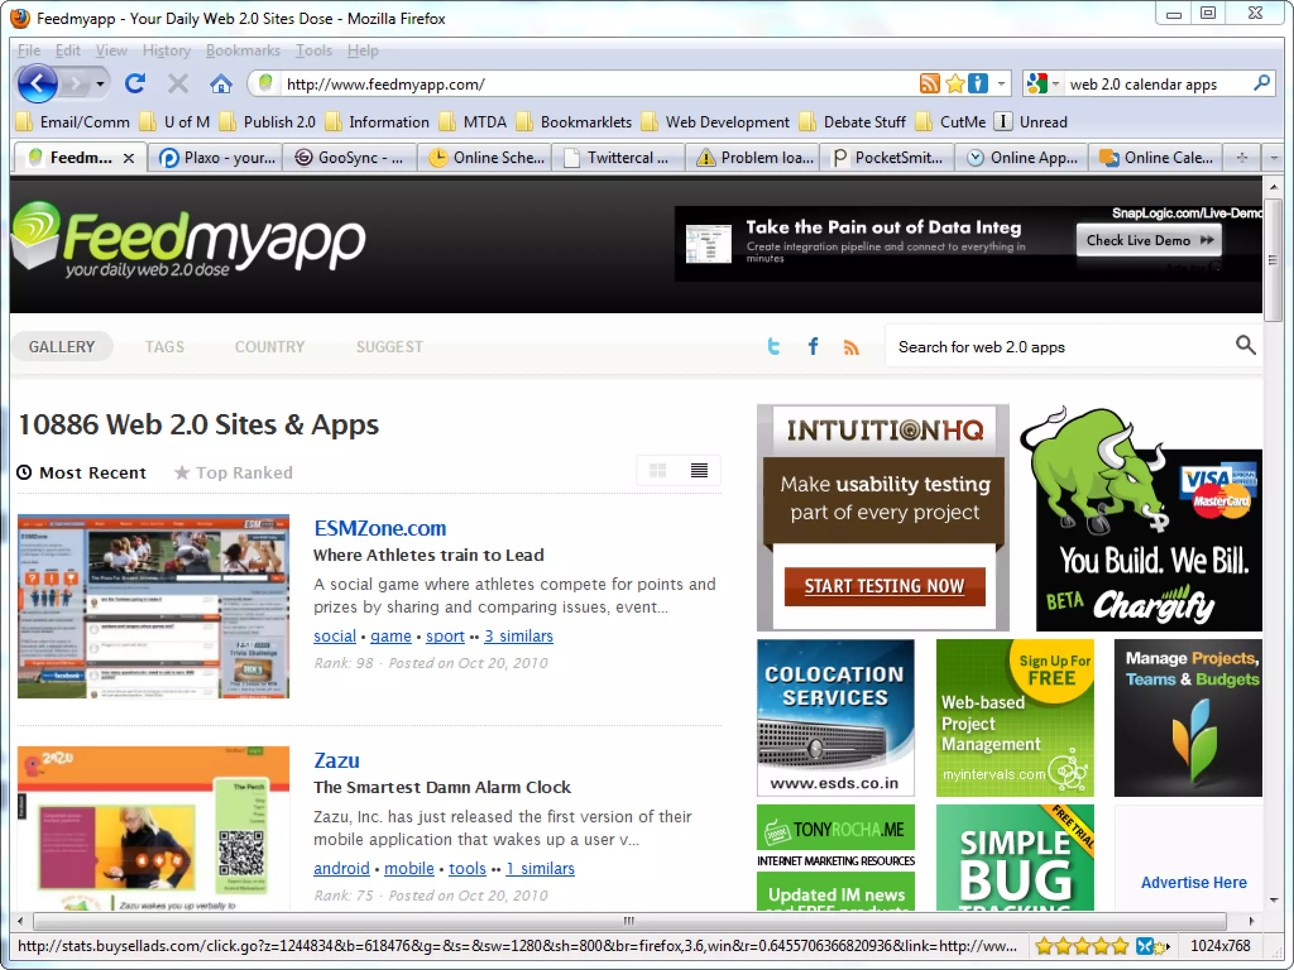The image size is (1294, 970).
Task: Click the RSS feed icon in address bar
Action: point(929,83)
